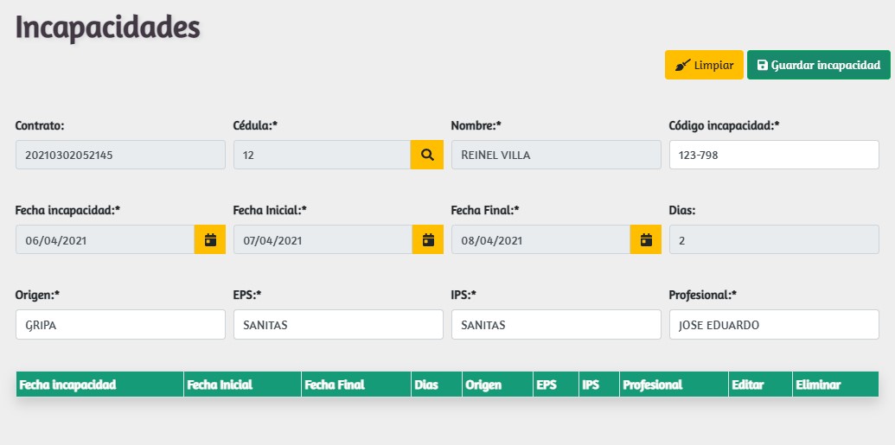Click the Fecha Final date field

540,239
